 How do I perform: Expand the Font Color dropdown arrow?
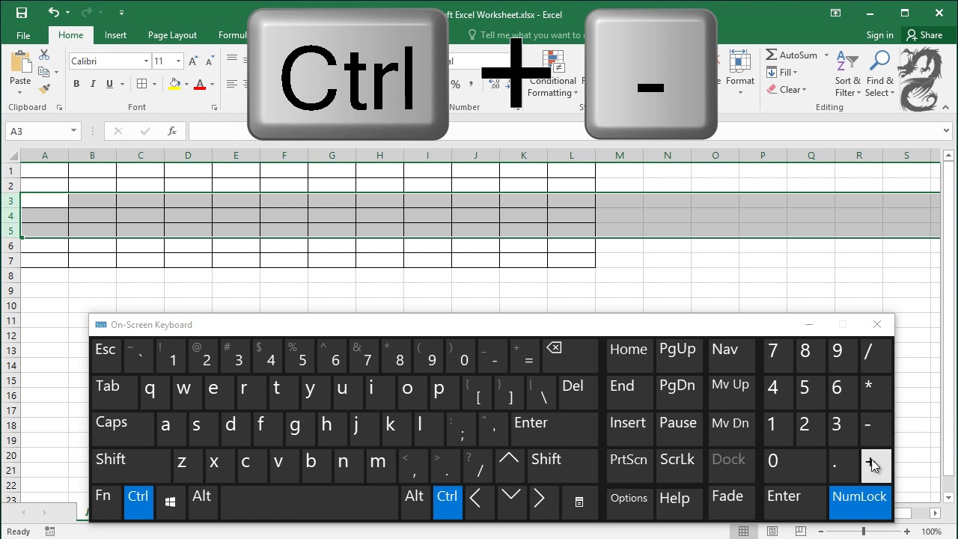coord(212,84)
